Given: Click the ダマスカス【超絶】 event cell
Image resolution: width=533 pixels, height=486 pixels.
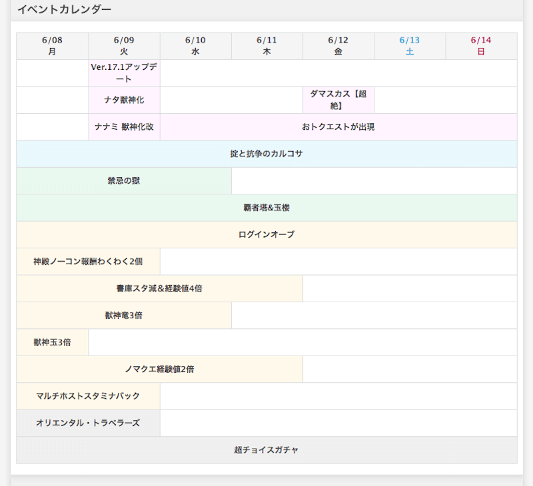Looking at the screenshot, I should point(338,100).
